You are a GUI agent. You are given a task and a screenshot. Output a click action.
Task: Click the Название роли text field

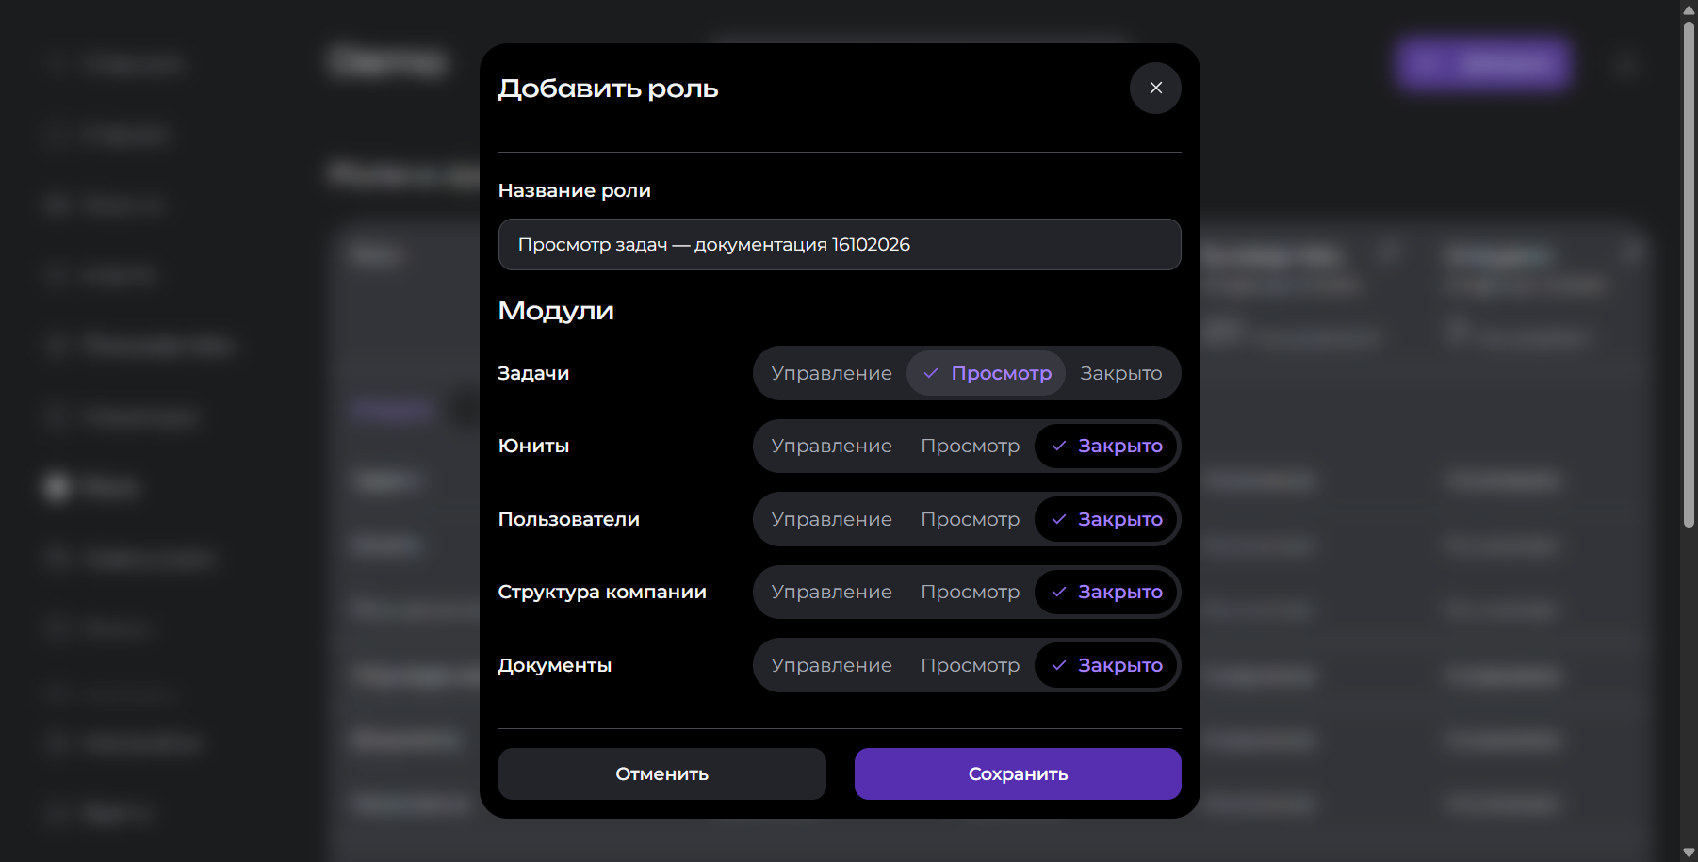[840, 245]
